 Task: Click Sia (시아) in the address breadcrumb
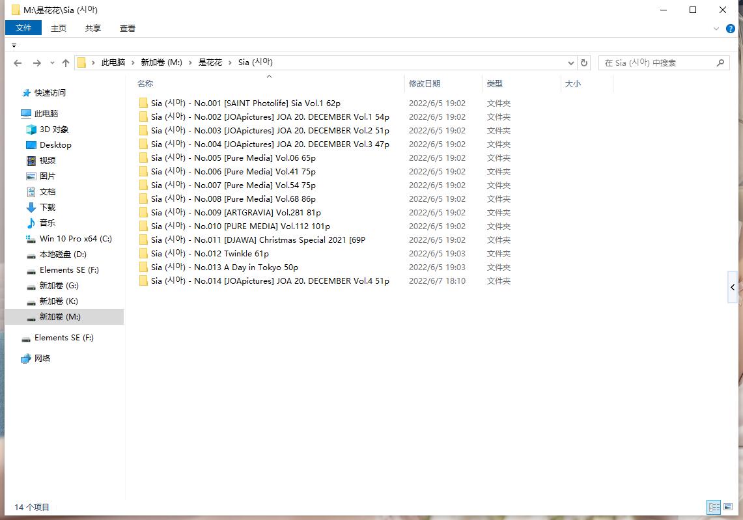pos(255,62)
